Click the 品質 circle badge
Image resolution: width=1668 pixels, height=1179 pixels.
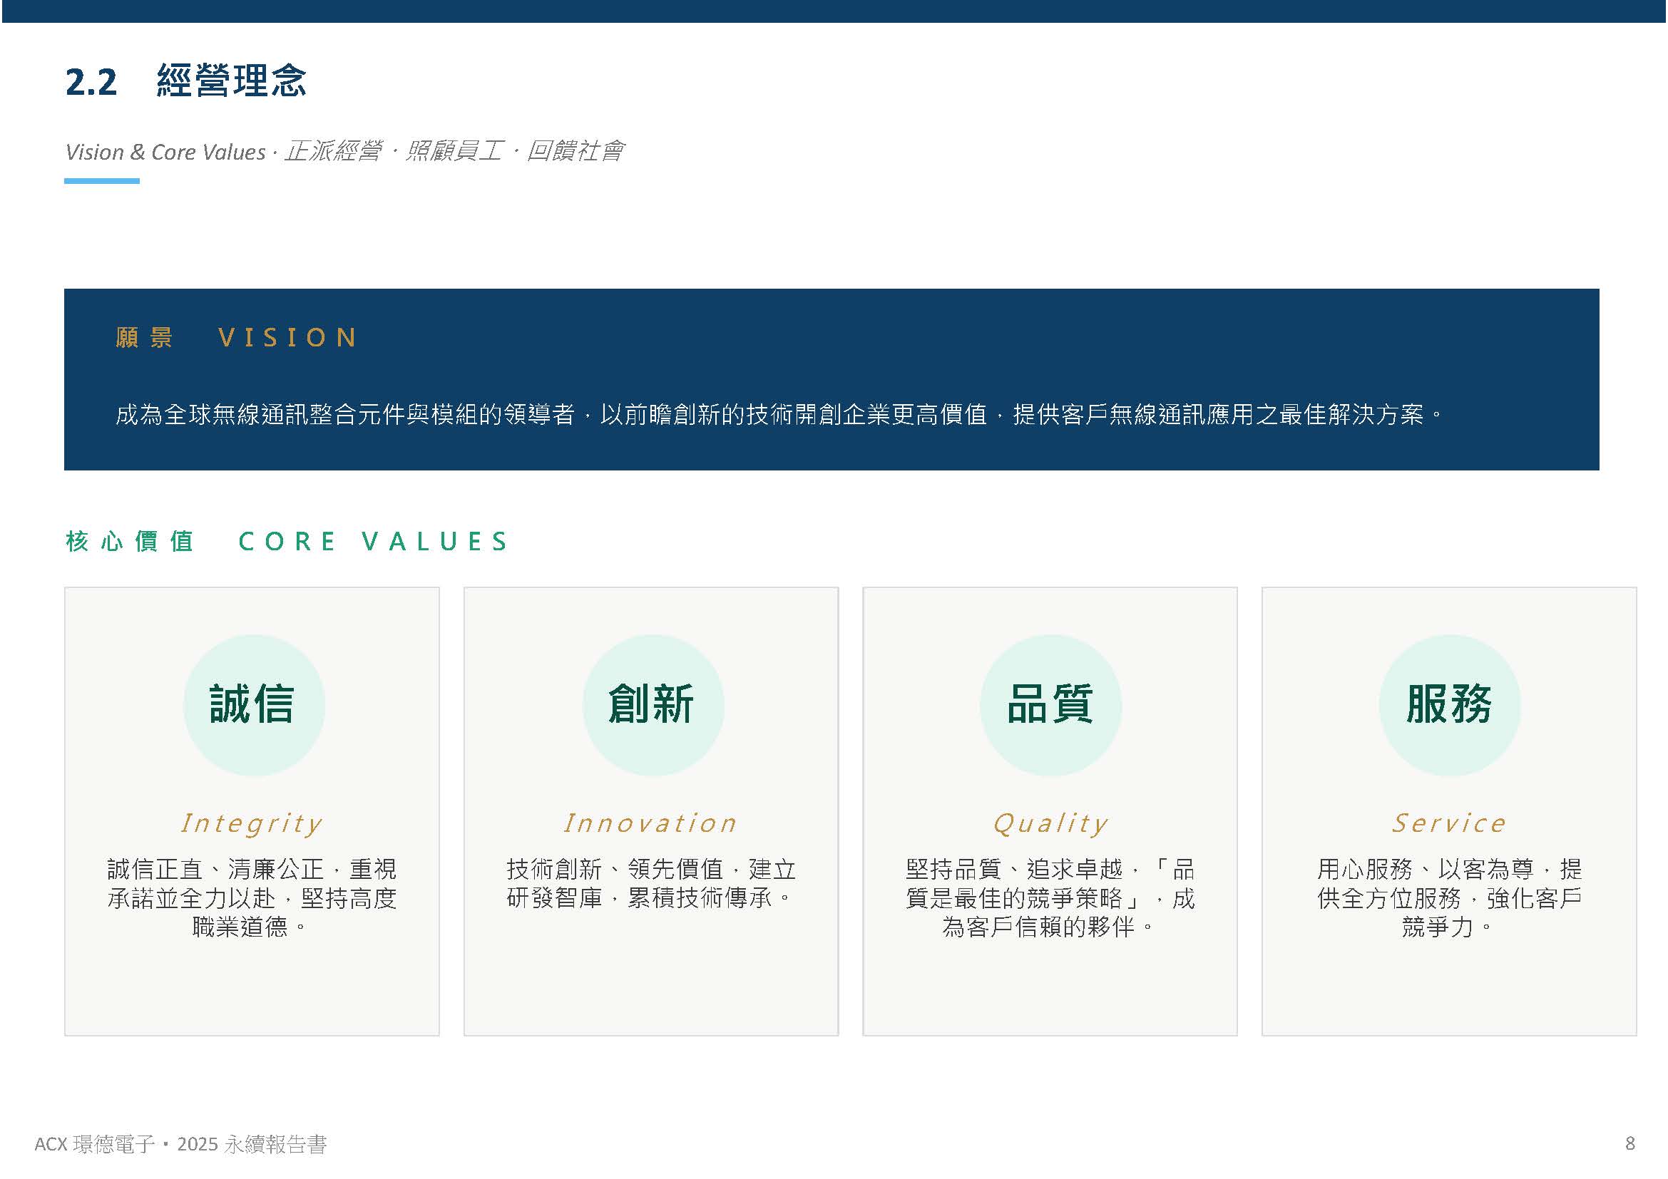(1051, 706)
